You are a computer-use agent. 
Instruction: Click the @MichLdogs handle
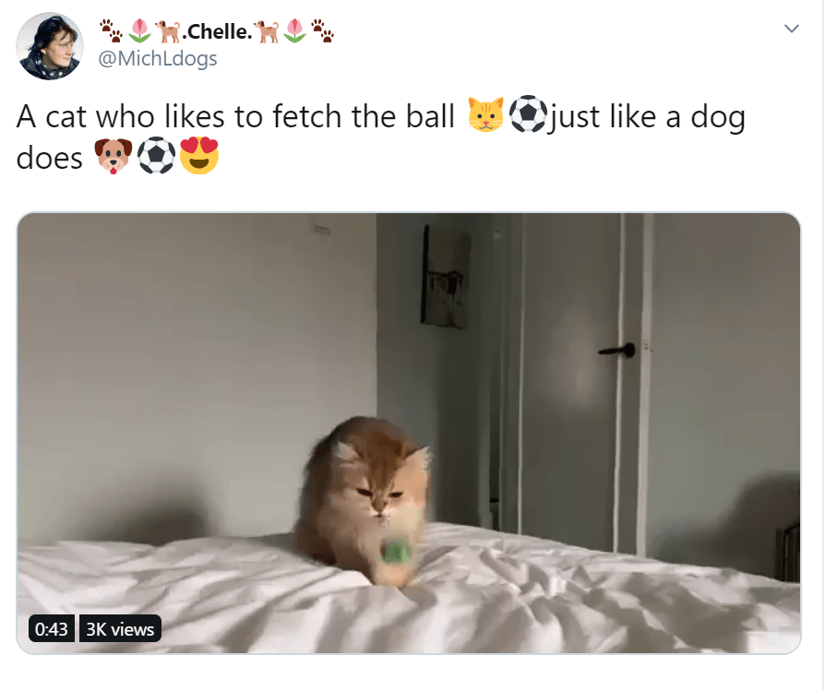coord(158,58)
